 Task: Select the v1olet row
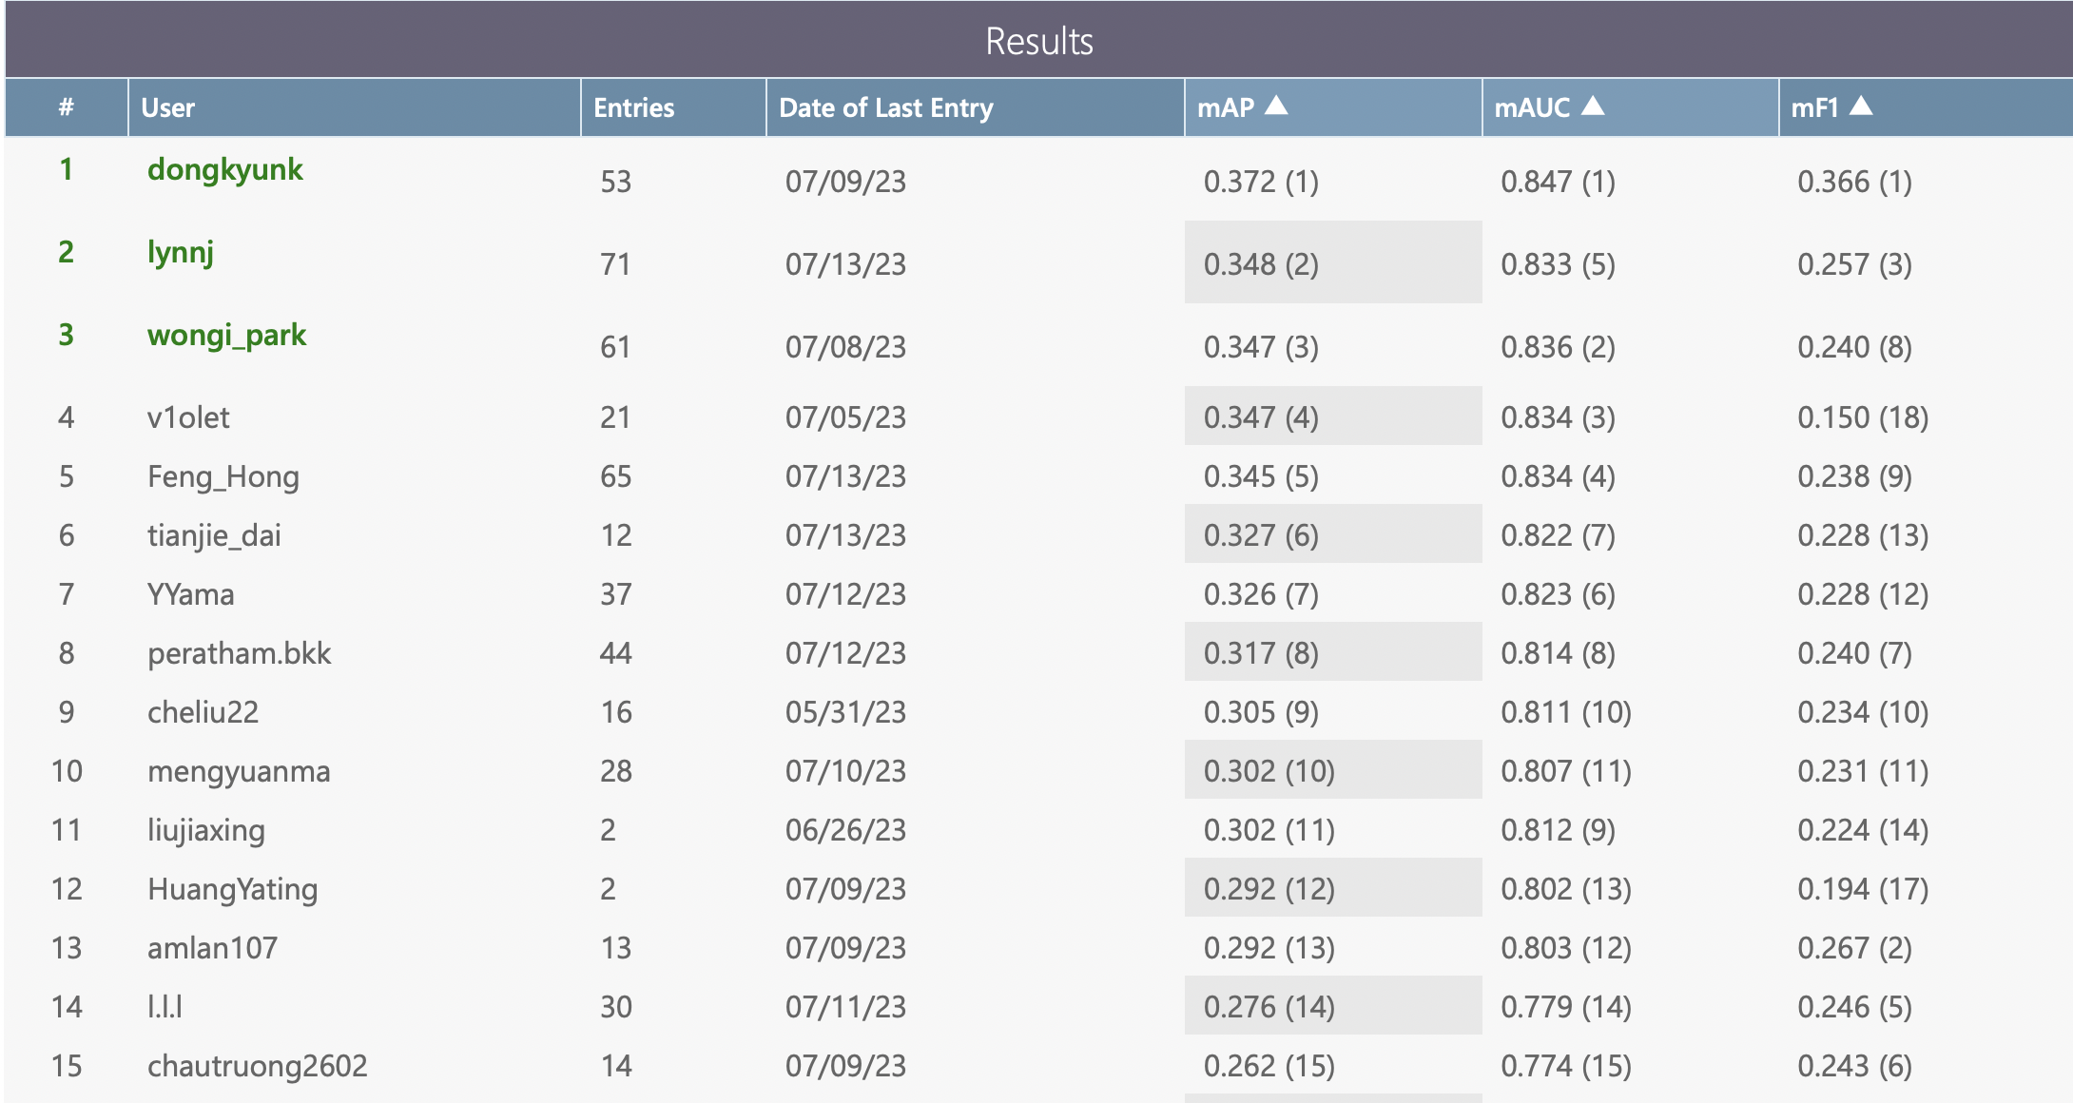pos(188,417)
